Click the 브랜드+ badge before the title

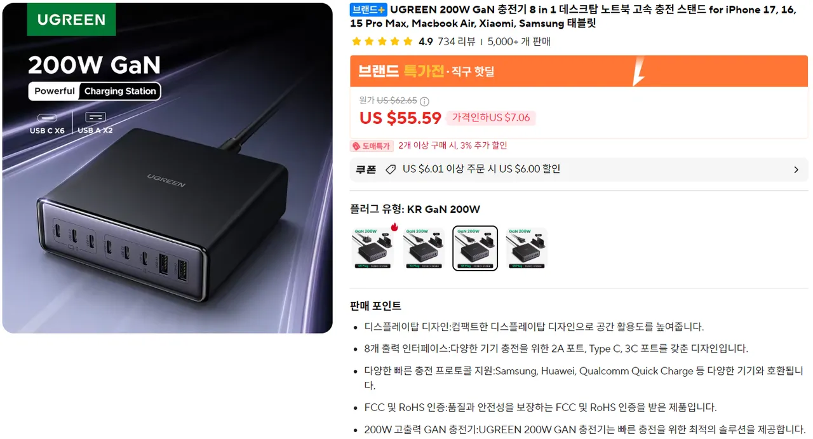[x=368, y=10]
